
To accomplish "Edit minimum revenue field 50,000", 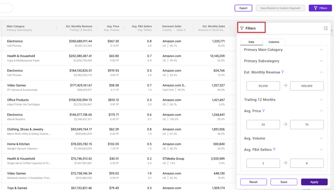I will pos(263,86).
